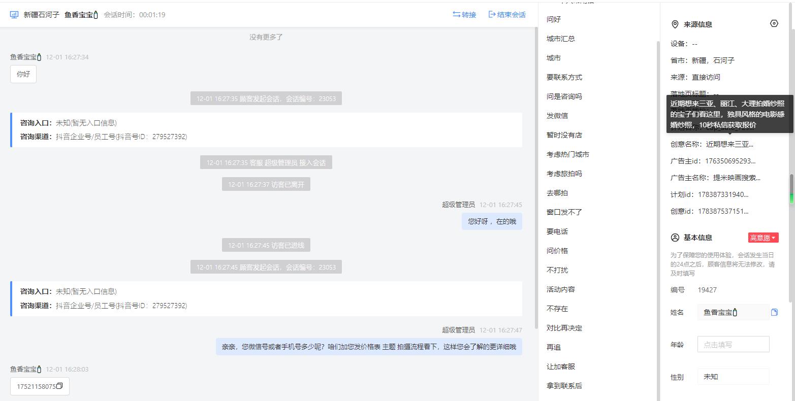Click the 姓名 field containing 鱼香宝宝
Image resolution: width=795 pixels, height=401 pixels.
733,312
